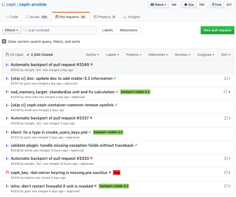The height and width of the screenshot is (197, 236).
Task: Open the Reviews filter dropdown
Action: click(182, 55)
